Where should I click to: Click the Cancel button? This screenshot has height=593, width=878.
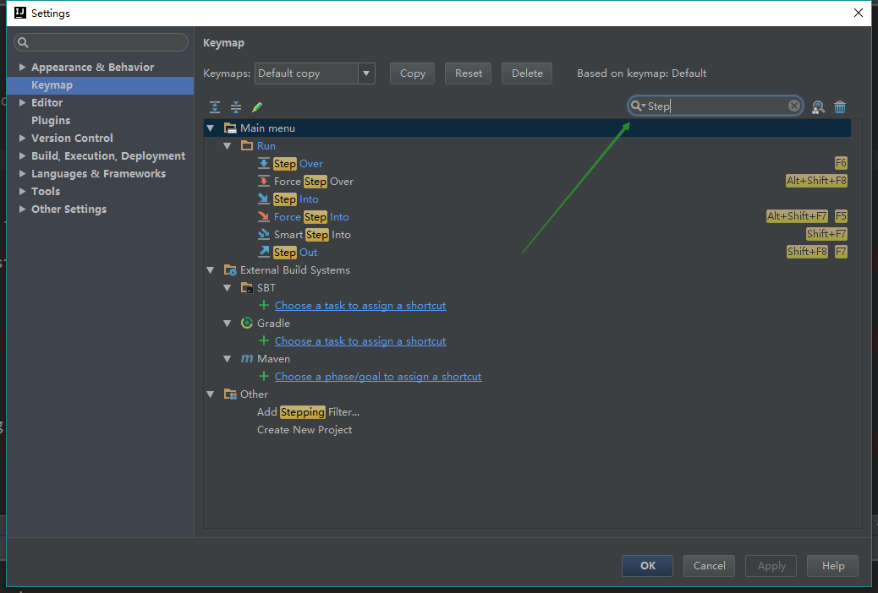point(709,566)
